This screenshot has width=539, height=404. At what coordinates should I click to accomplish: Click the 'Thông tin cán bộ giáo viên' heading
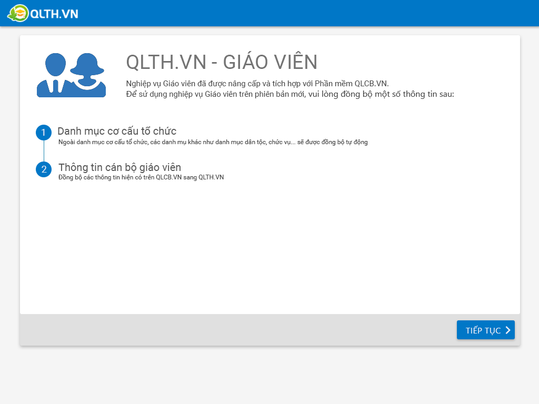119,167
